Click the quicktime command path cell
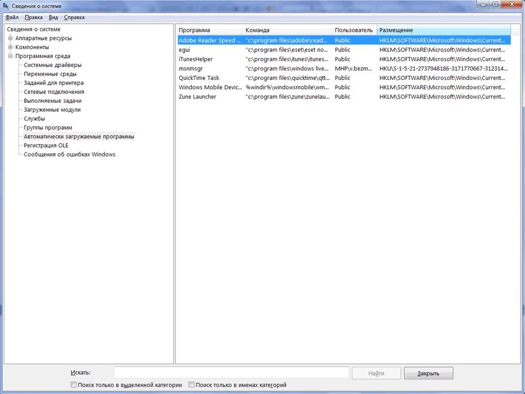This screenshot has height=394, width=525. [287, 78]
